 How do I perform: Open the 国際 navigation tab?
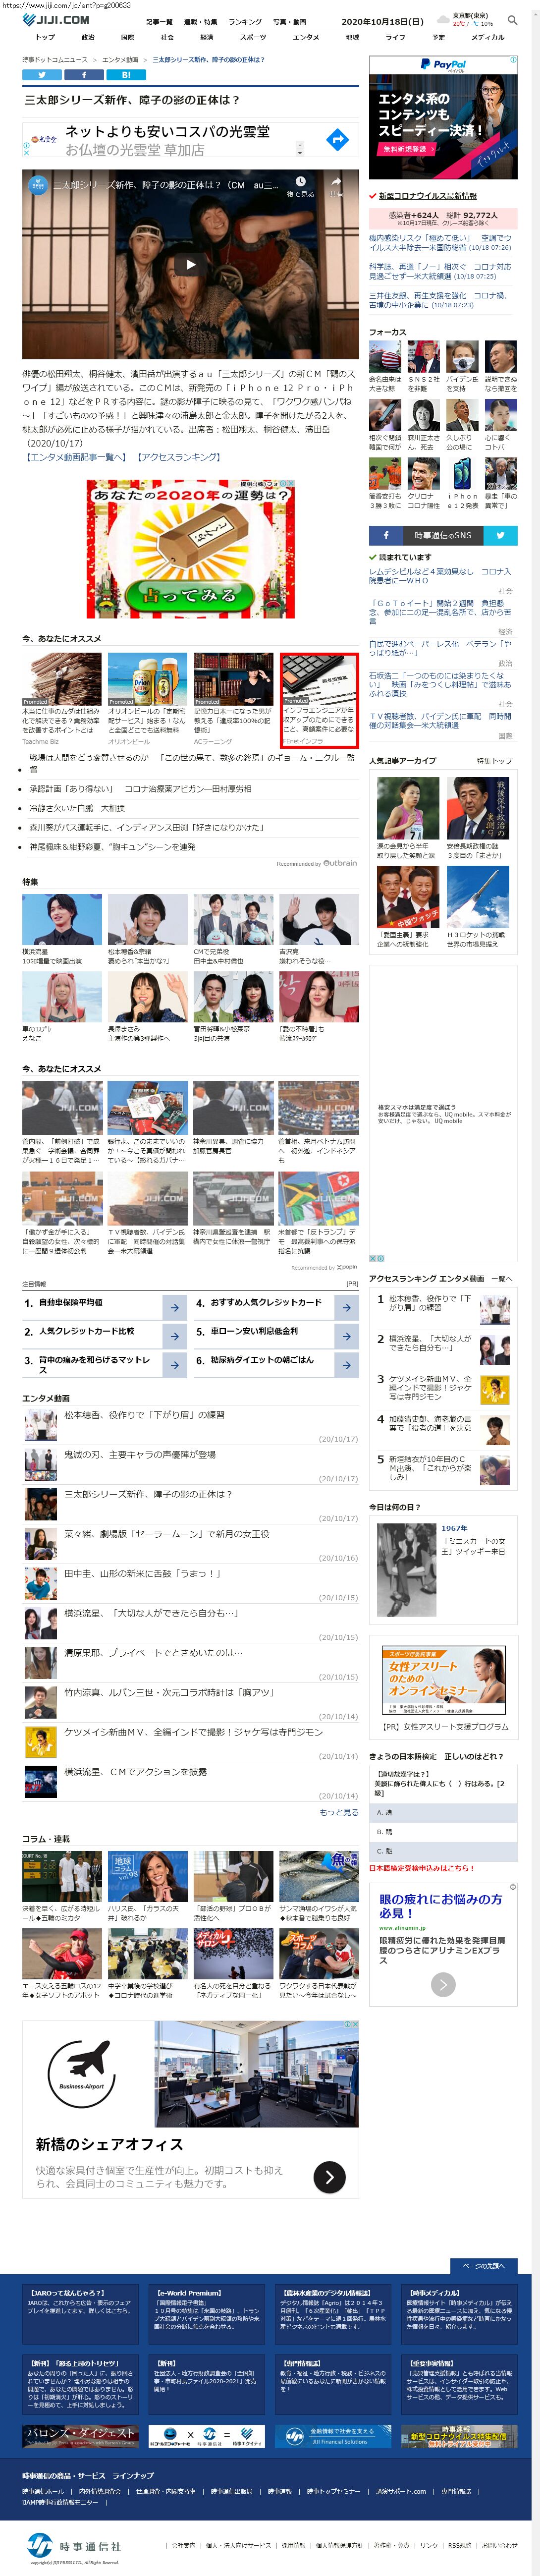point(127,37)
